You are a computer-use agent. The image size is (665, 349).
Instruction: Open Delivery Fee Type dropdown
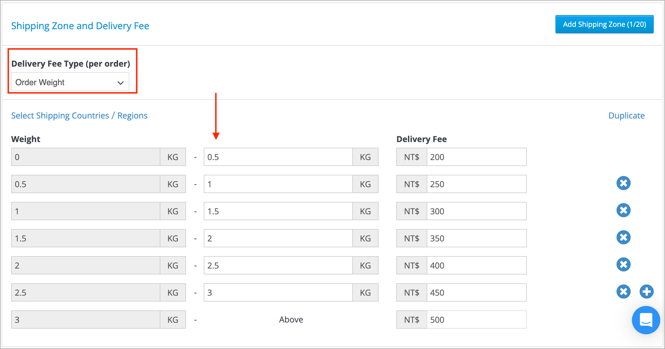click(x=70, y=82)
